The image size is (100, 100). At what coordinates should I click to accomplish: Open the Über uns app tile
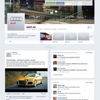(71, 36)
